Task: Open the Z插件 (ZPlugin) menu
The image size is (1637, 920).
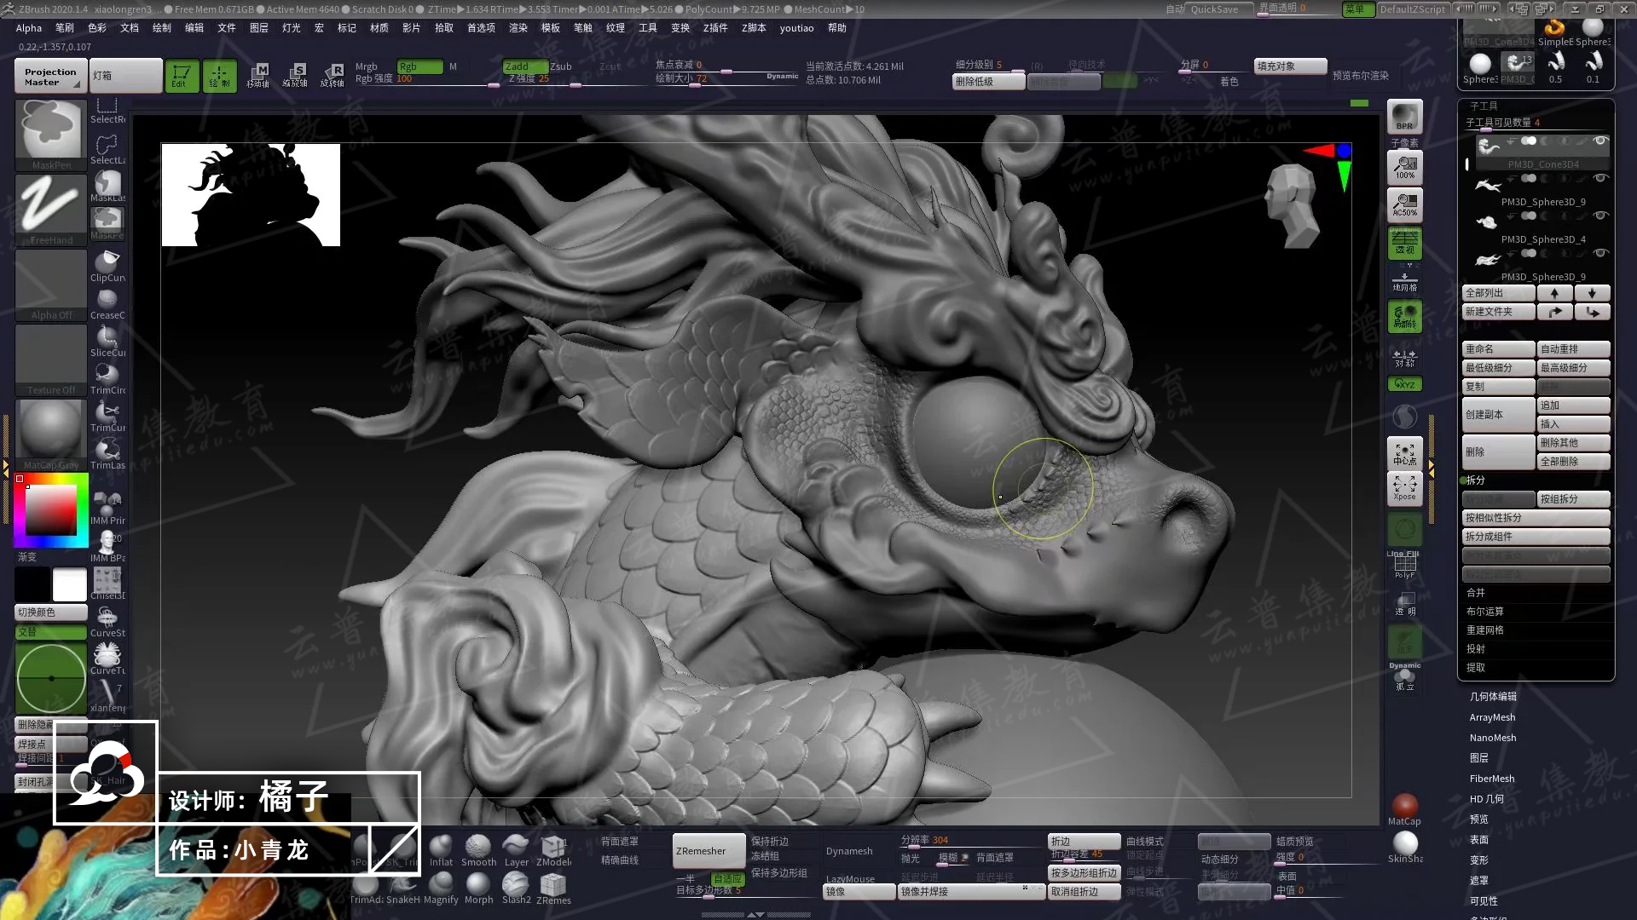Action: [714, 28]
